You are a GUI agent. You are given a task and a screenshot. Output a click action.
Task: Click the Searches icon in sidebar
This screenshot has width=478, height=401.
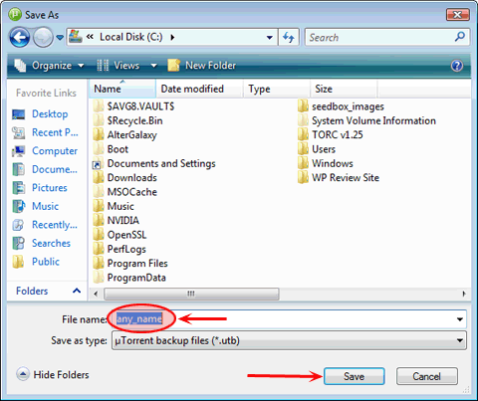pos(19,243)
